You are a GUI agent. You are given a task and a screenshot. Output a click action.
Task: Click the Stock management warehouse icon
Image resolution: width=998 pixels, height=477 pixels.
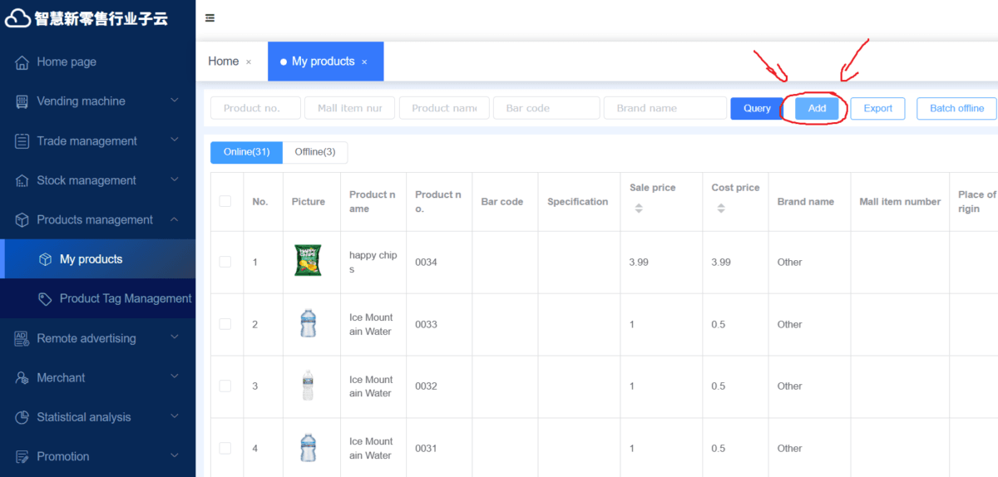22,180
